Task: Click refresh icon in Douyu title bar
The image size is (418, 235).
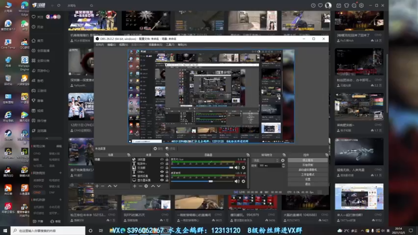Action: [59, 5]
